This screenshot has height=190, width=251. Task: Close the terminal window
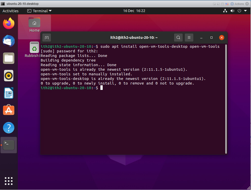[x=222, y=38]
